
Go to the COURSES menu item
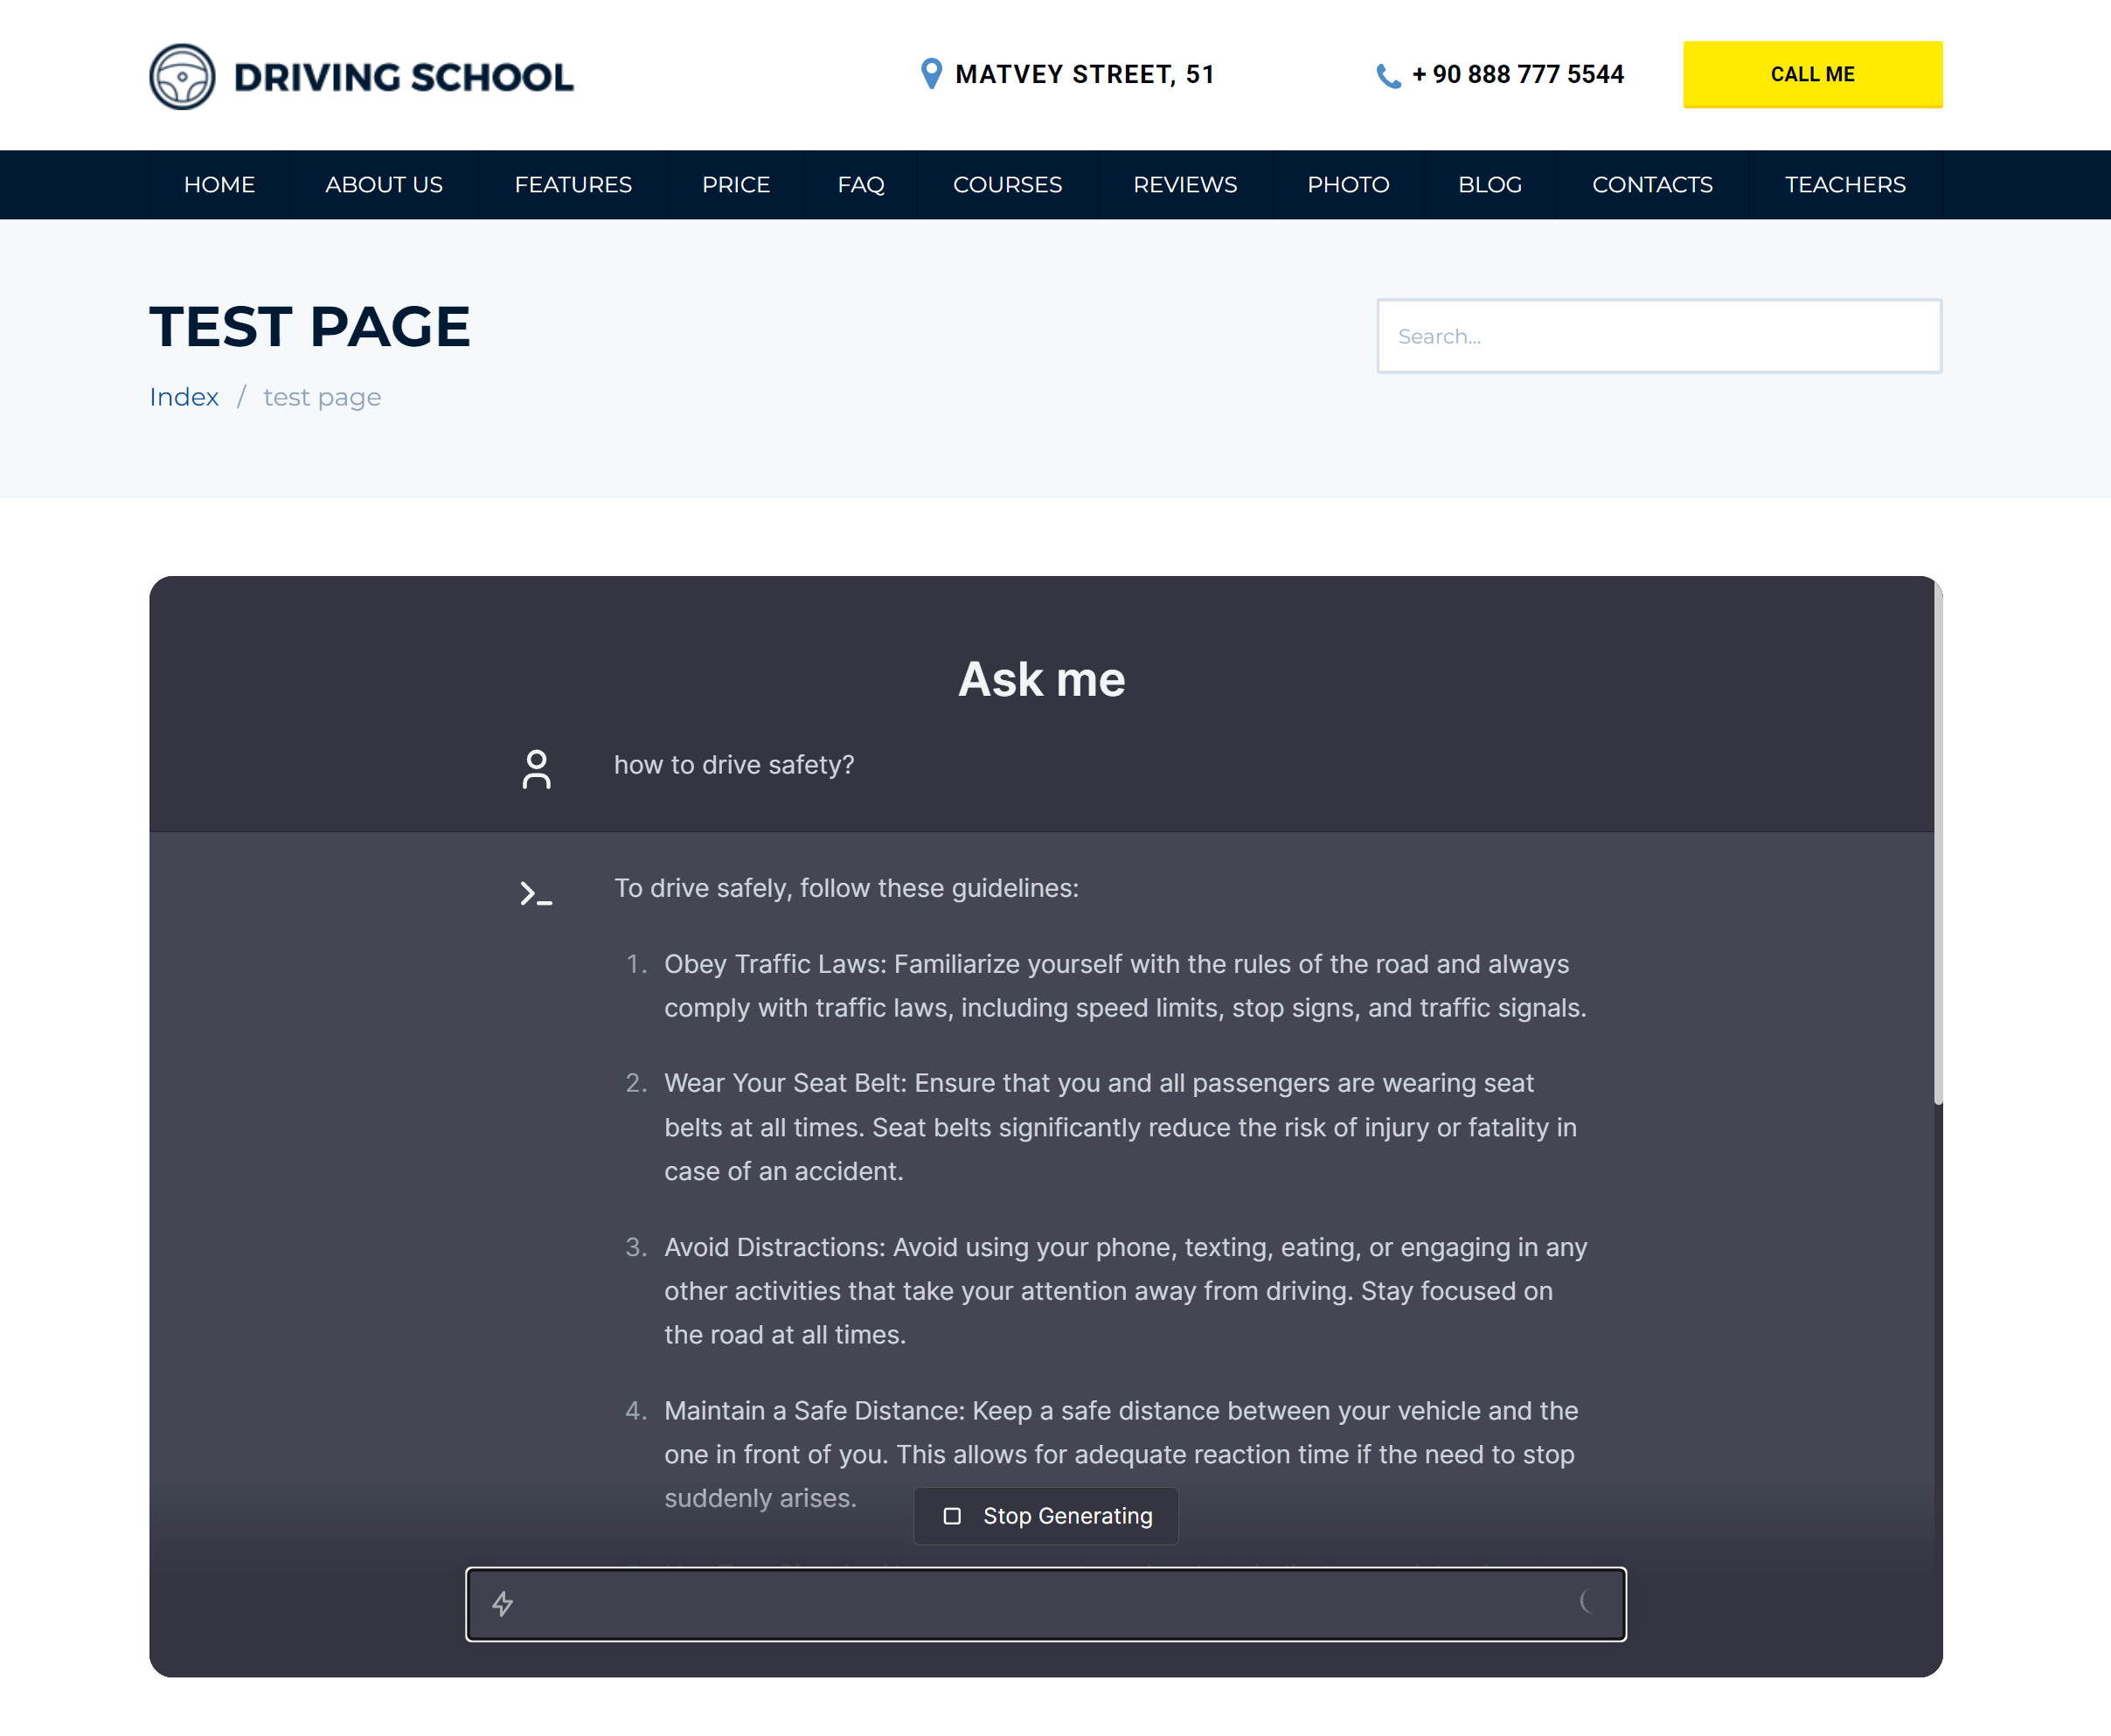1007,185
